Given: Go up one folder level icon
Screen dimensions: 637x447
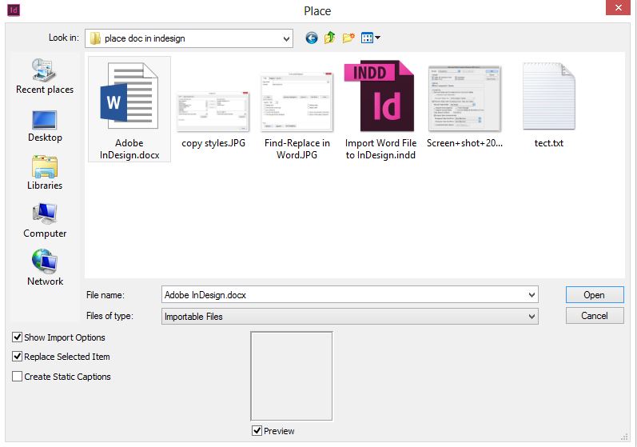Looking at the screenshot, I should pos(329,38).
